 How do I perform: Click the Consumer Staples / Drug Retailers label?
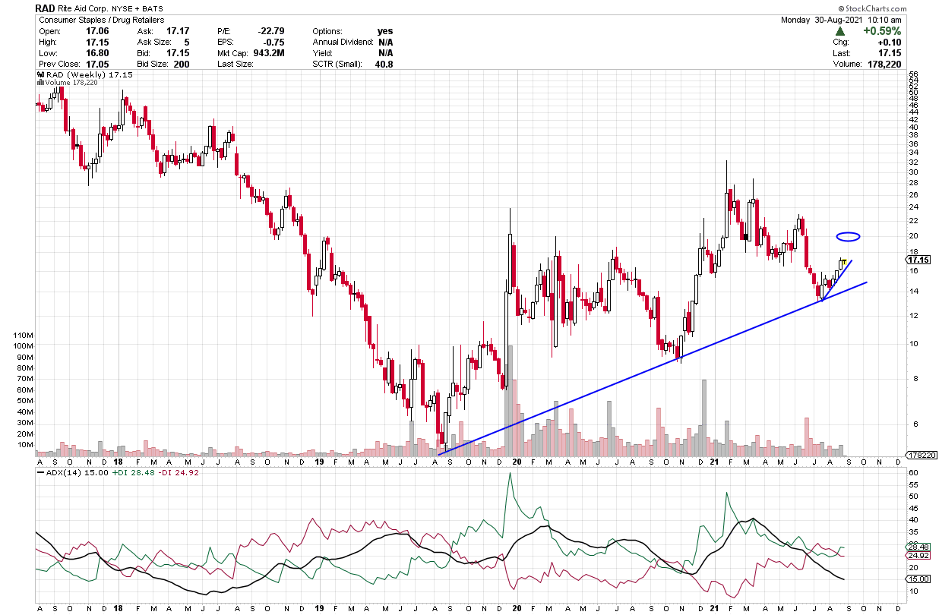(101, 20)
